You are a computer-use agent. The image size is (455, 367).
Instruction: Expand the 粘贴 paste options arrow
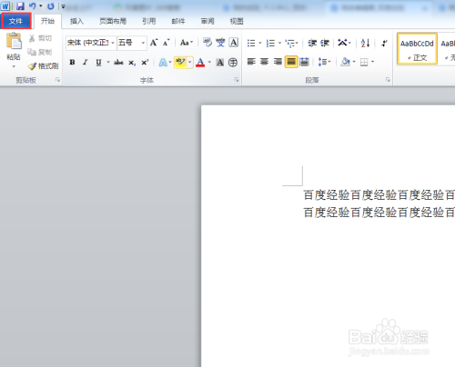tap(14, 66)
